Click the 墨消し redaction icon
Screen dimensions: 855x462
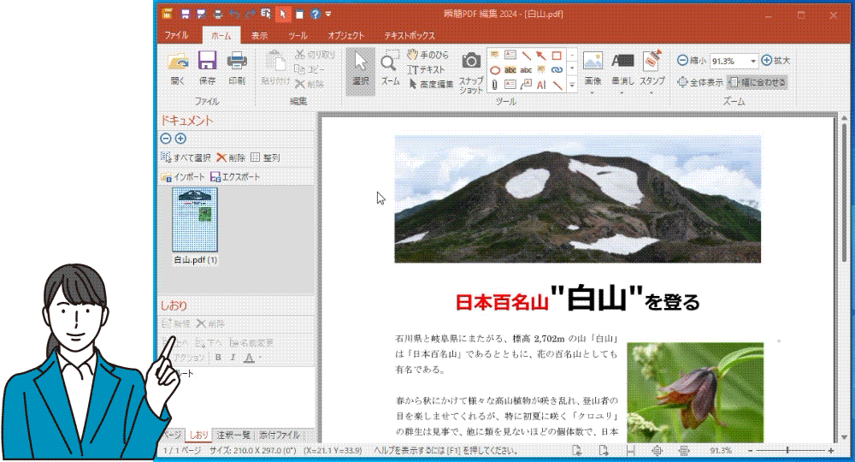pyautogui.click(x=622, y=62)
